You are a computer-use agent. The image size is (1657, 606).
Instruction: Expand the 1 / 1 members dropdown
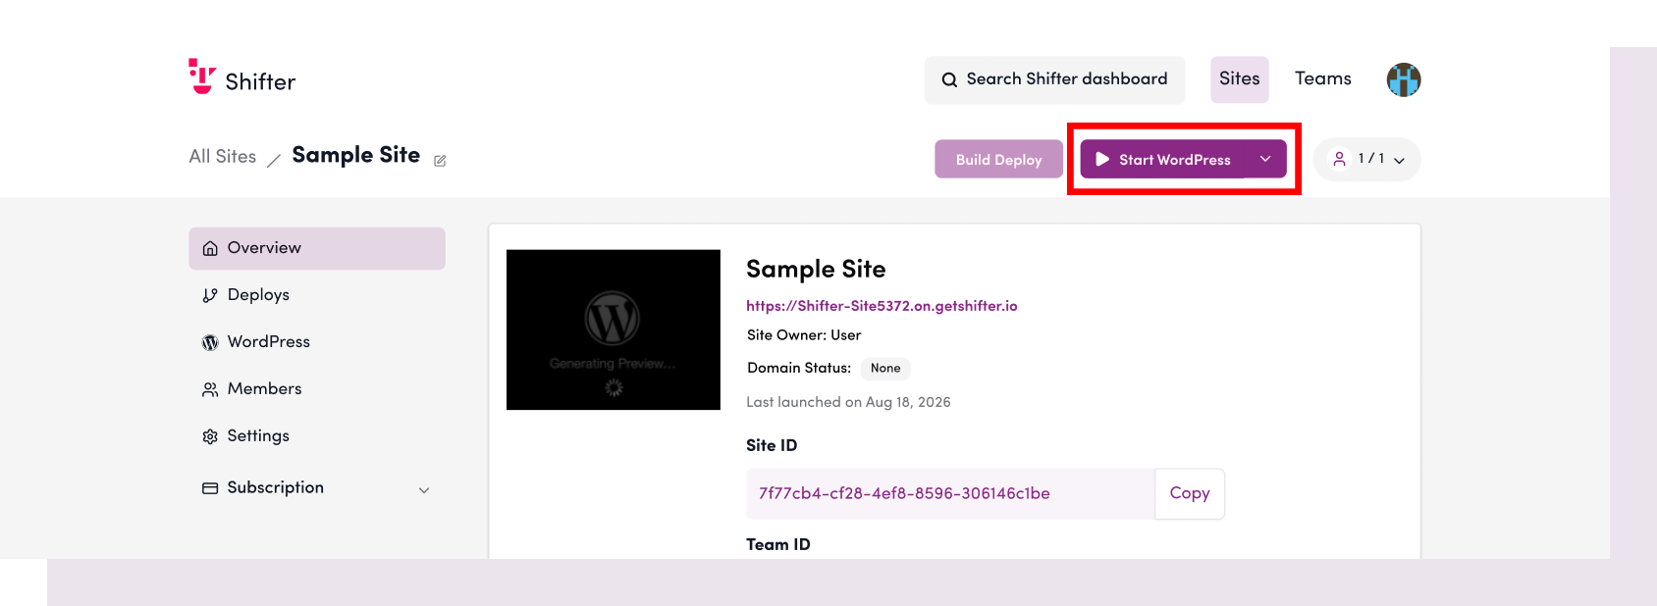tap(1367, 159)
